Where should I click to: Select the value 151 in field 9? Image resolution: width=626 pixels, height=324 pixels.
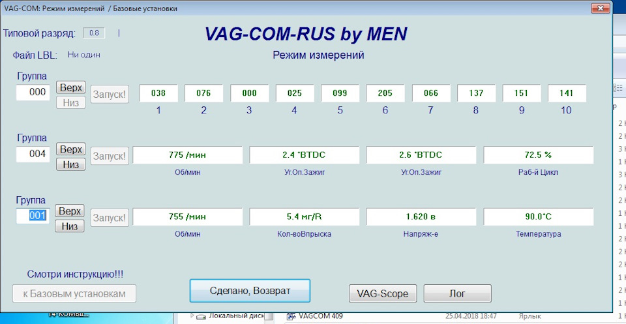click(x=522, y=93)
